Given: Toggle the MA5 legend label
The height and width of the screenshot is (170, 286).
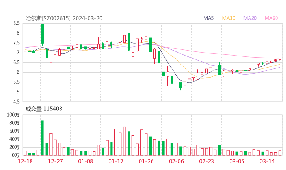Looking at the screenshot, I should coord(209,18).
